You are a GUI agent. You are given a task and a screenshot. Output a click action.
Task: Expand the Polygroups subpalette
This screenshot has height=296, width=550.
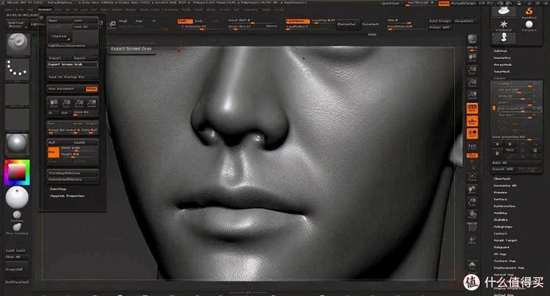[x=503, y=227]
